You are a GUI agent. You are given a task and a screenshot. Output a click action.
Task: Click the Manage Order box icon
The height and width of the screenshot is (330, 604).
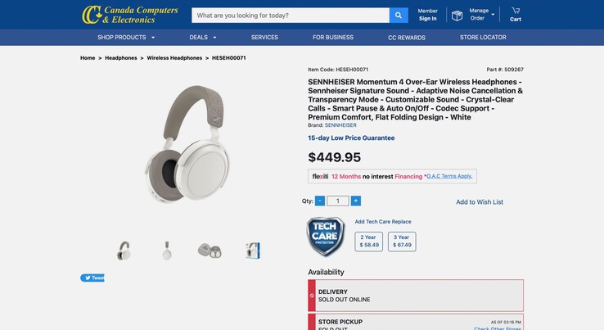(457, 15)
